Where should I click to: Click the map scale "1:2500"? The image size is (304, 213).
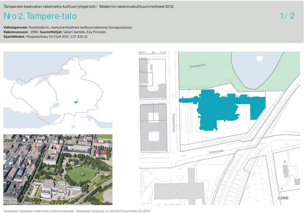283,198
